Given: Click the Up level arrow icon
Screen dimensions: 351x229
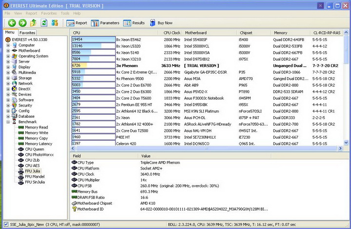Looking at the screenshot, I should coord(33,22).
